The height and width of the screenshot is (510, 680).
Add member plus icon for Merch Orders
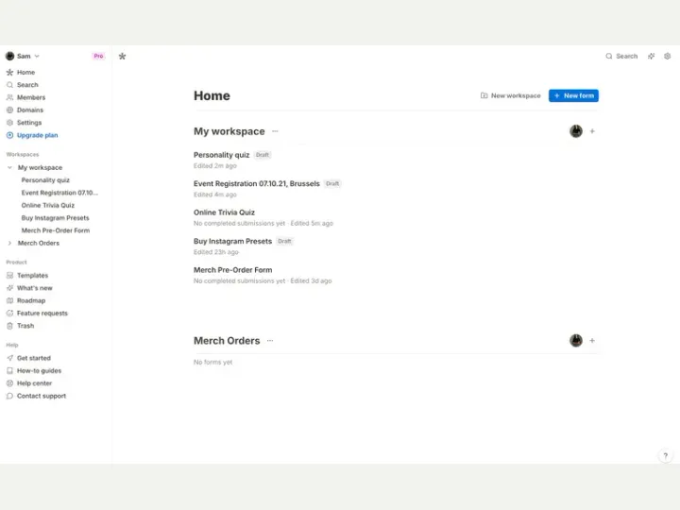coord(592,340)
